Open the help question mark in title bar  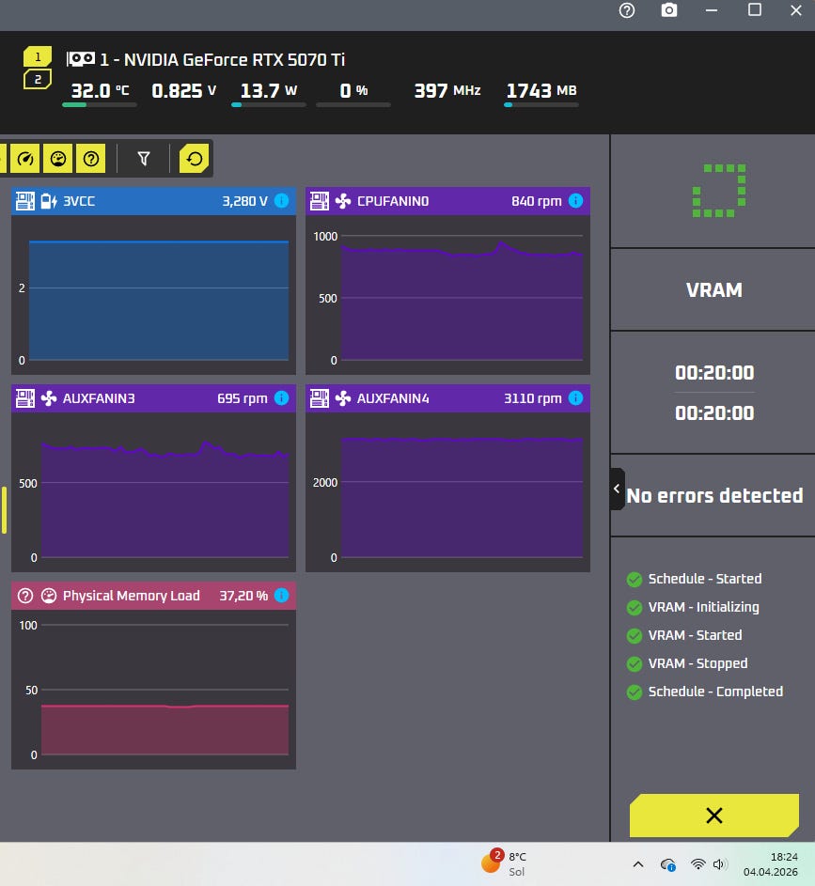(x=627, y=10)
